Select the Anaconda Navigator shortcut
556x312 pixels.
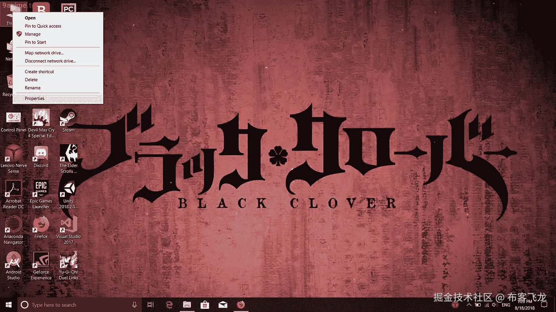click(14, 230)
